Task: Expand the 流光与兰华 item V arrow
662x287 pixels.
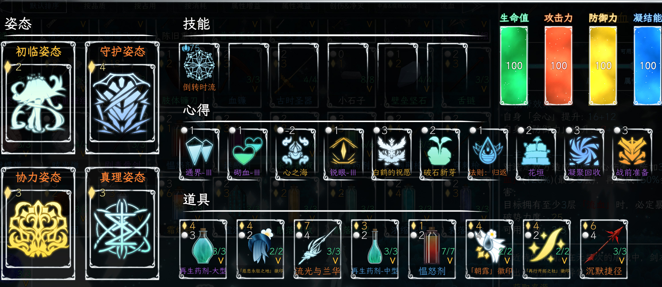Action: click(335, 260)
